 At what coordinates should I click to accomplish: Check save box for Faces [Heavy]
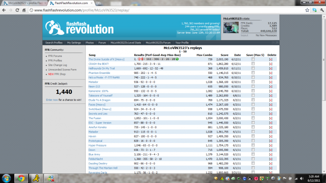pyautogui.click(x=253, y=104)
